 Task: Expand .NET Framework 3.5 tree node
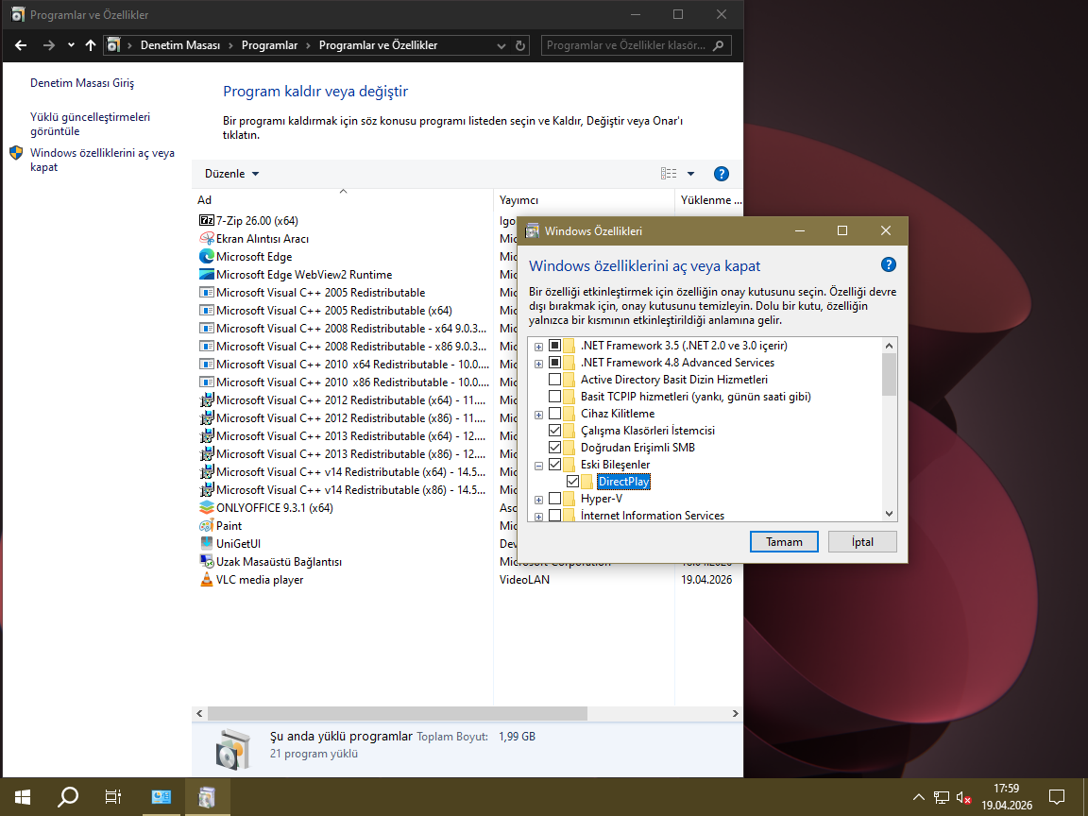(538, 347)
